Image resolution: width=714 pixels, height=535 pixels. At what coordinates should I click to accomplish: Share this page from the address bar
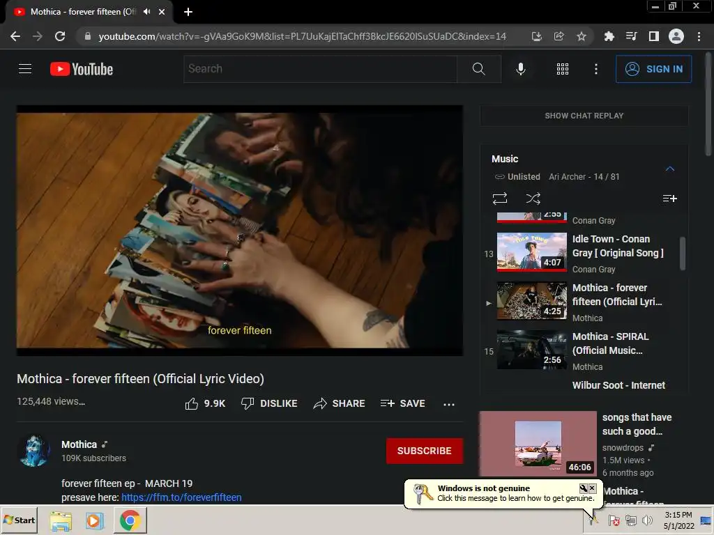click(559, 36)
